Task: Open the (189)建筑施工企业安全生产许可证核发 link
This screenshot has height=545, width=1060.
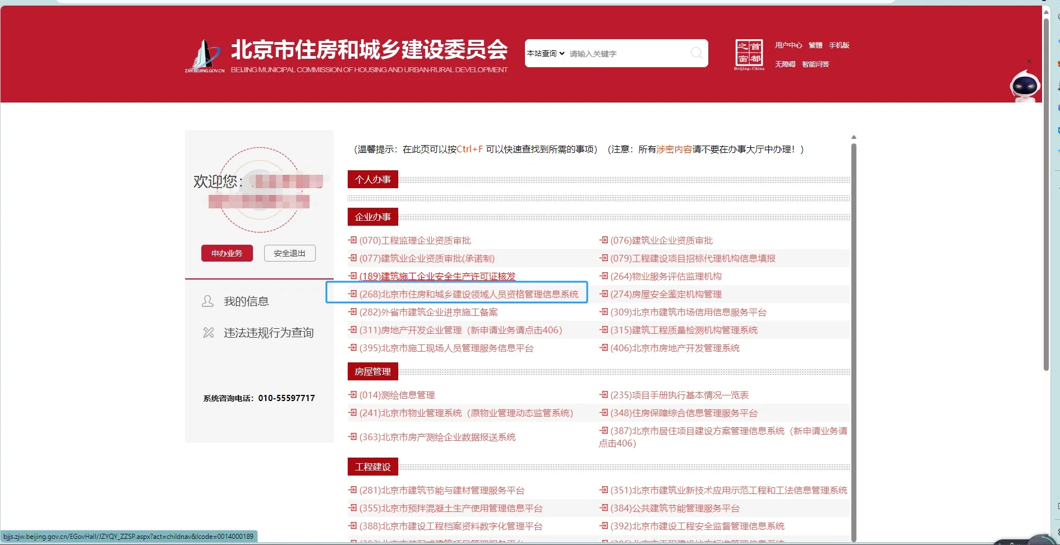Action: (437, 276)
